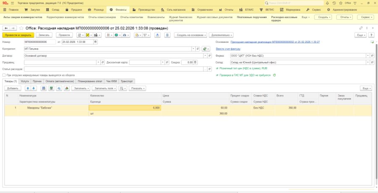Add document to favorites with star icon
Image resolution: width=378 pixels, height=193 pixels.
click(x=21, y=28)
